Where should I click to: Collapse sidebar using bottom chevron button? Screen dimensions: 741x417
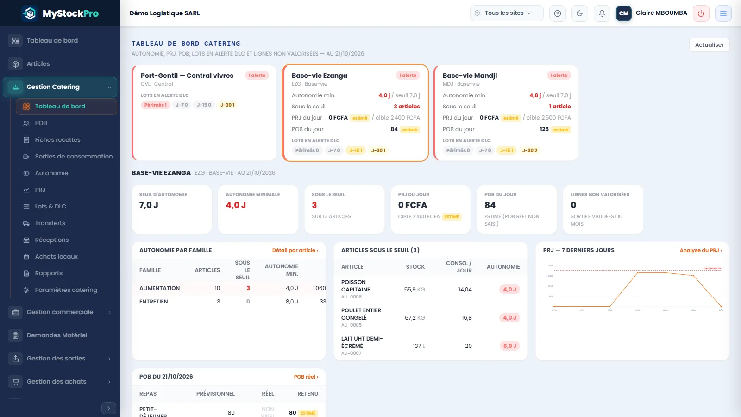109,408
